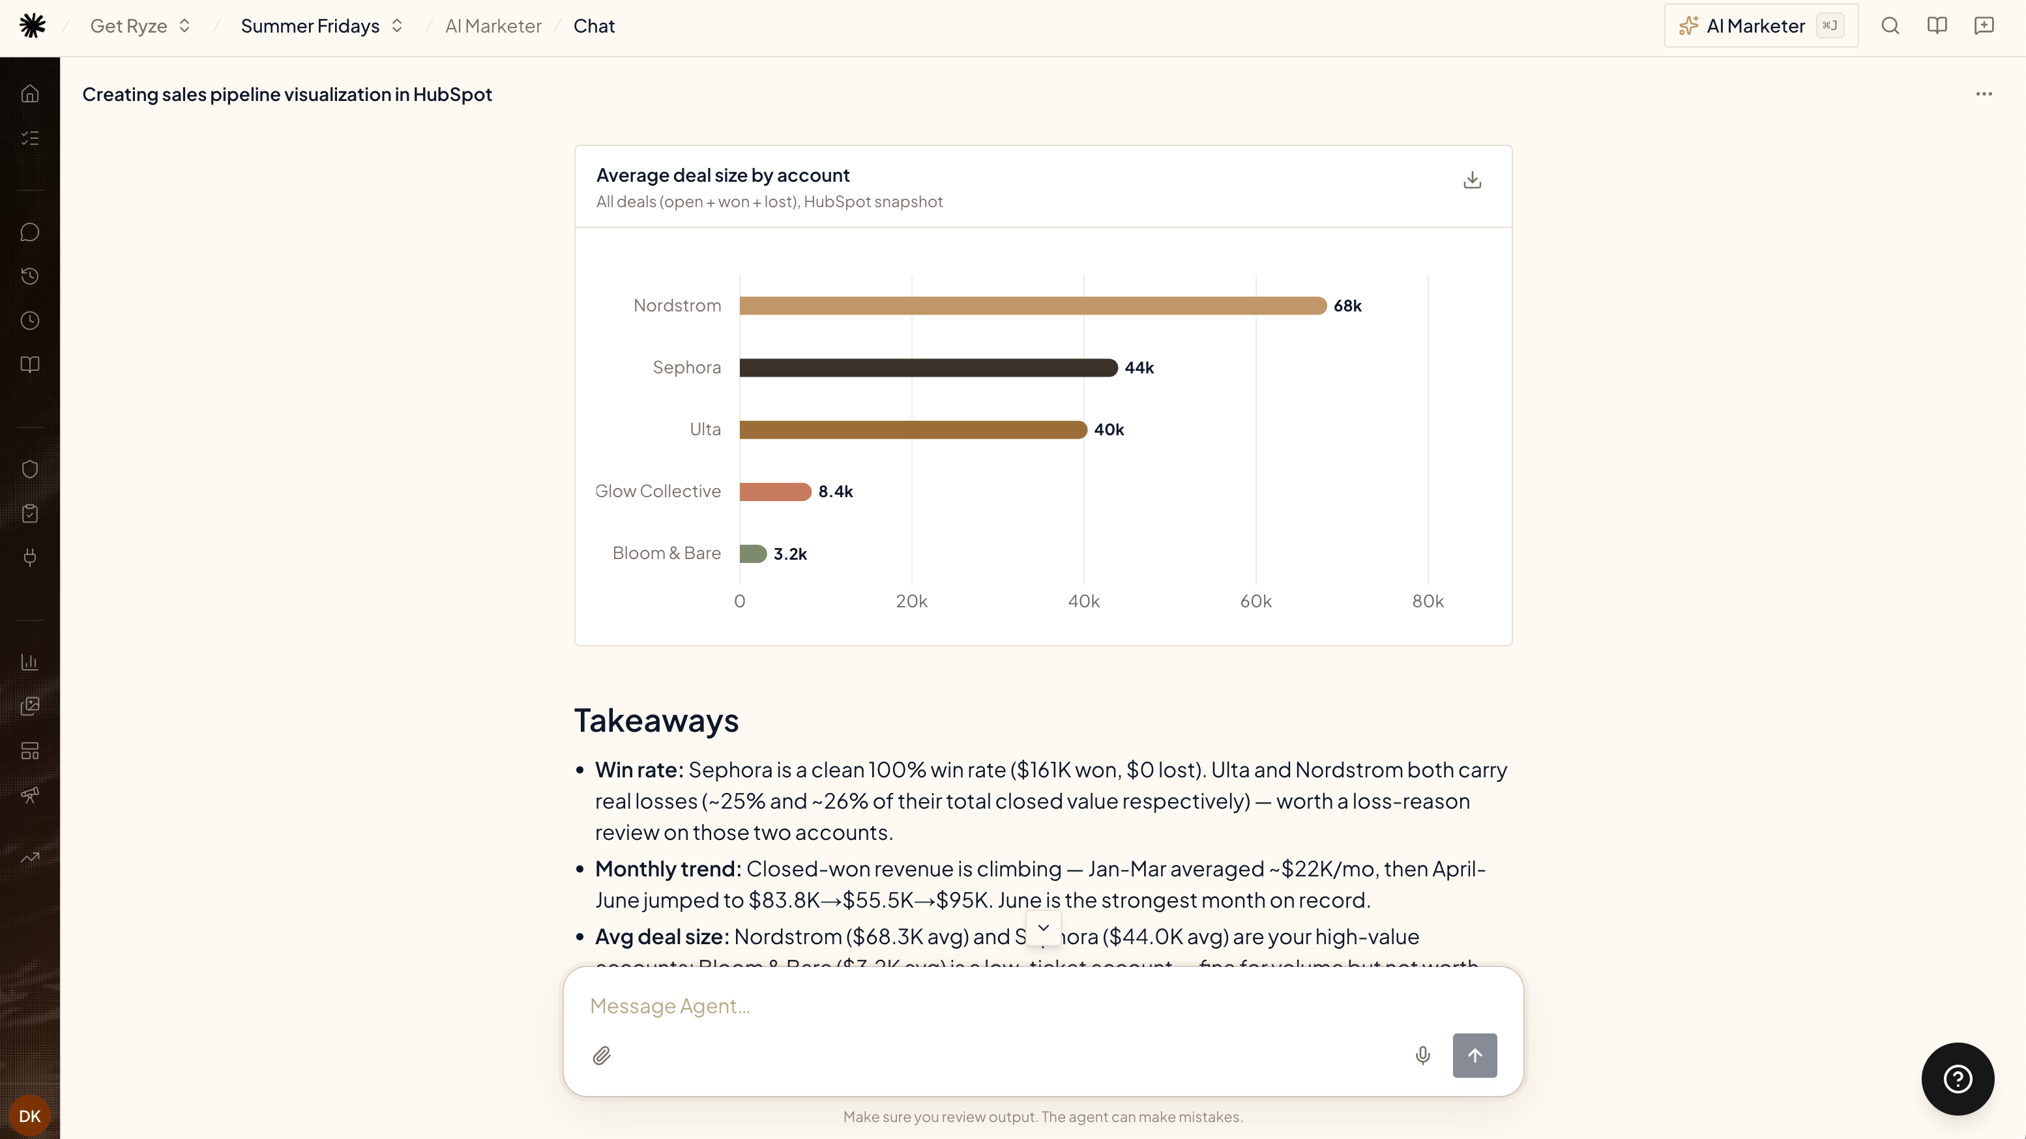Click the HubSpot snapshot chart subtitle
The width and height of the screenshot is (2026, 1139).
tap(769, 202)
